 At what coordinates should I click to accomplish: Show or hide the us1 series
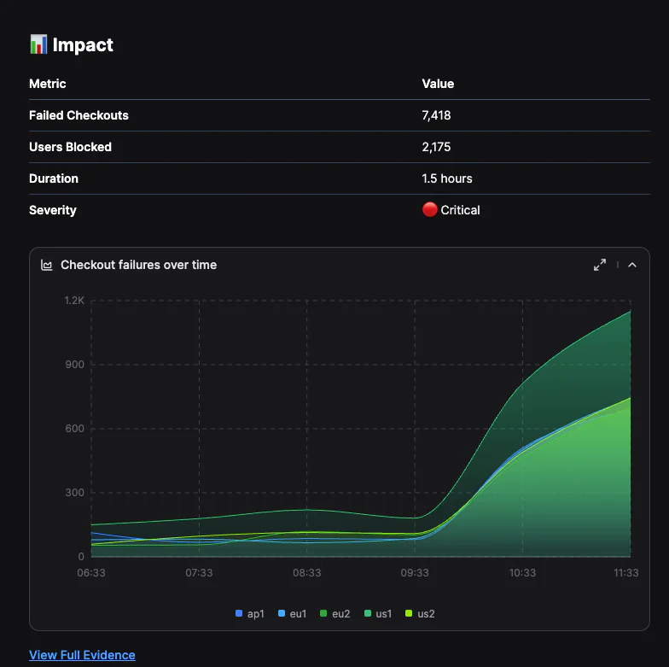[x=377, y=613]
